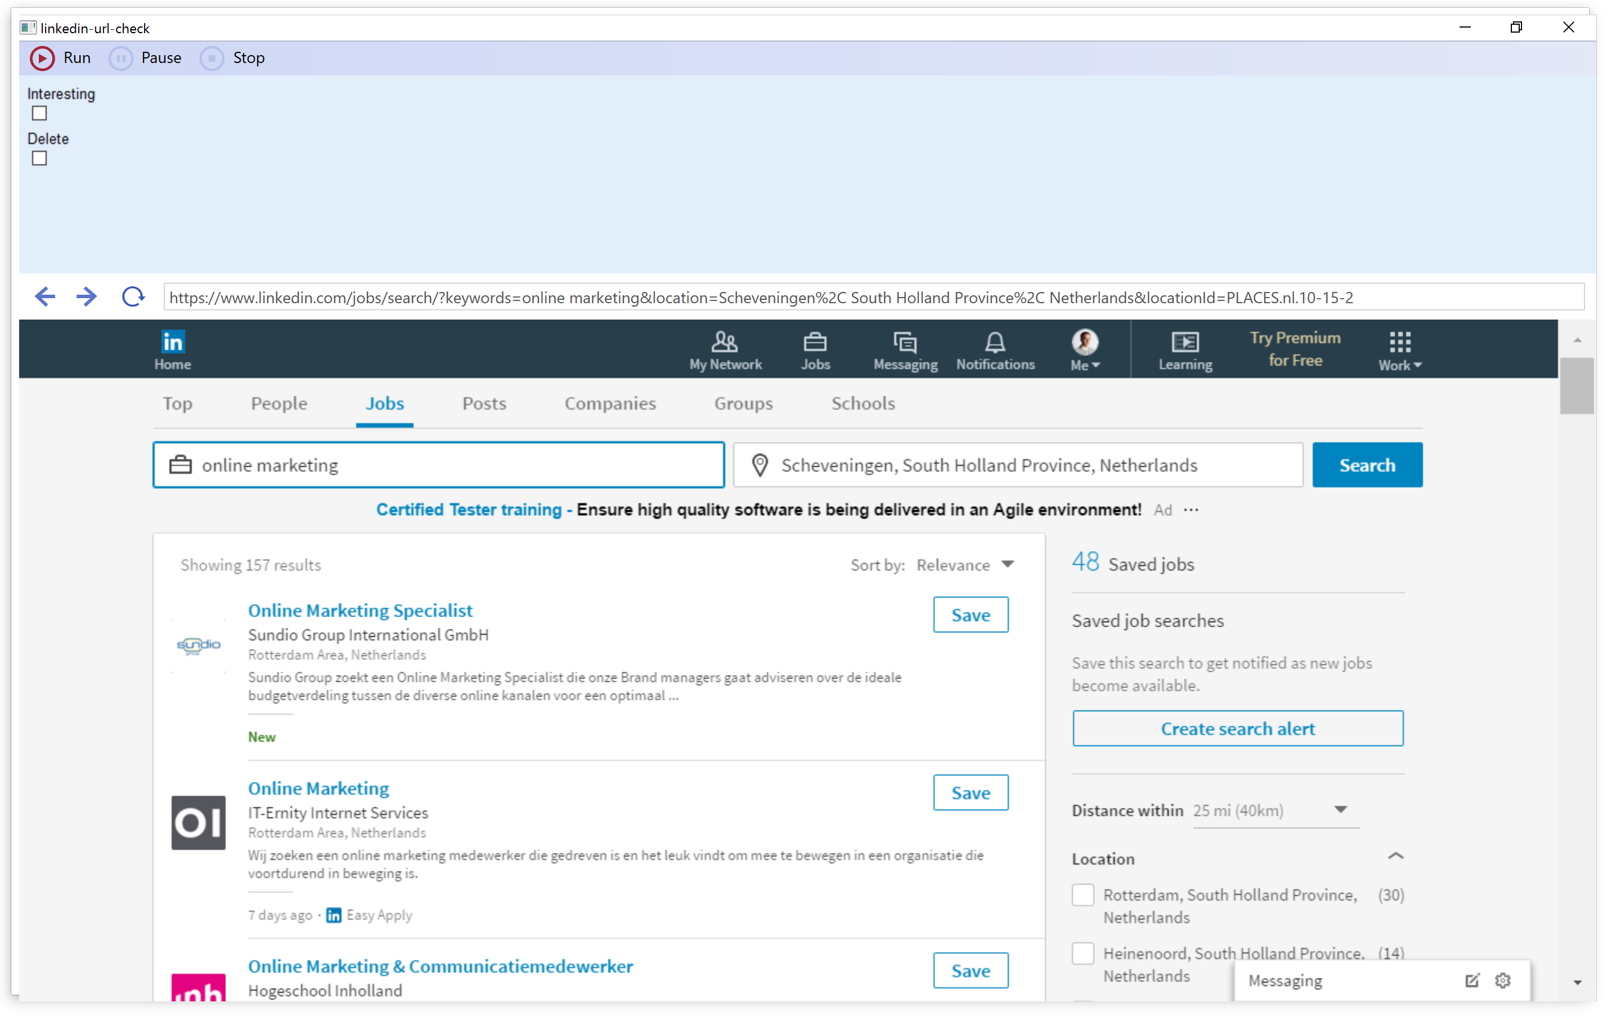Click the Stop control
1616x1025 pixels.
coord(233,59)
